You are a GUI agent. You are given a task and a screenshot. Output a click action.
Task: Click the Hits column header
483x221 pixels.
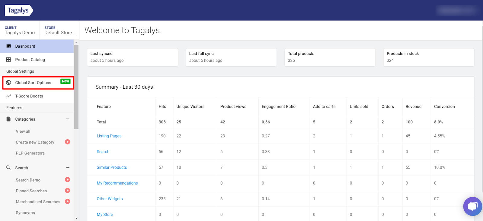162,106
